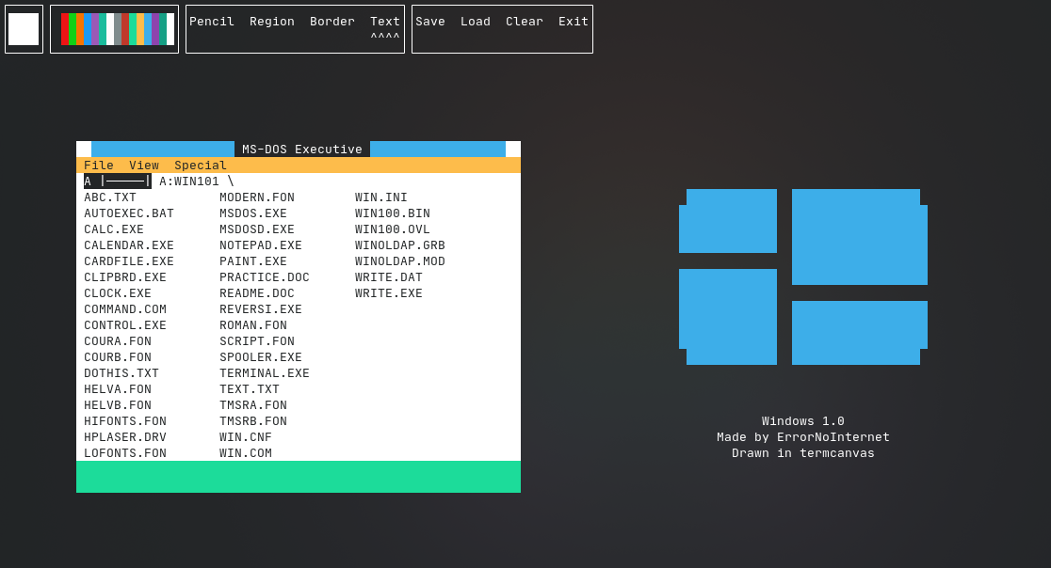Image resolution: width=1051 pixels, height=568 pixels.
Task: Click the current color preview box
Action: coord(24,29)
